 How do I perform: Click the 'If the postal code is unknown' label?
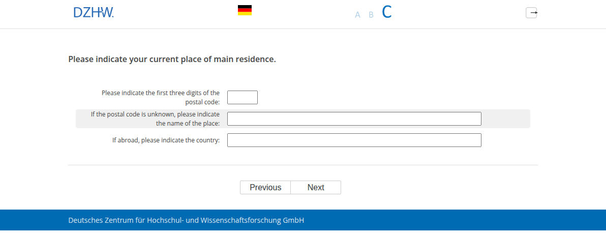click(x=155, y=119)
